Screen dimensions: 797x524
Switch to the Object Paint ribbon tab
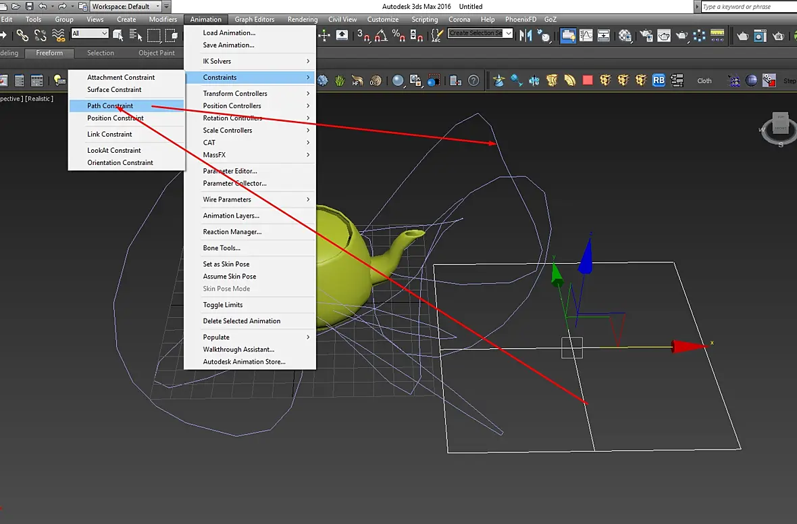(157, 53)
